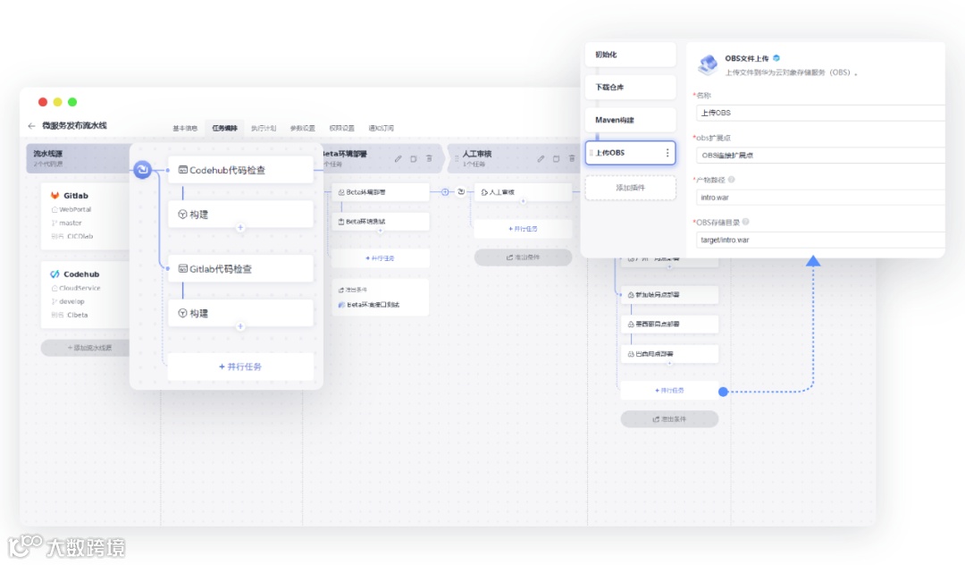
Task: Edit the Beta环境部署 stage with pencil icon
Action: point(399,159)
